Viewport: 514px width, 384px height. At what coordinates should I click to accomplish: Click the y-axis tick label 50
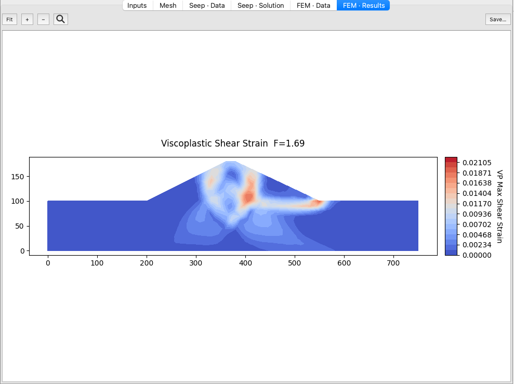pyautogui.click(x=20, y=227)
